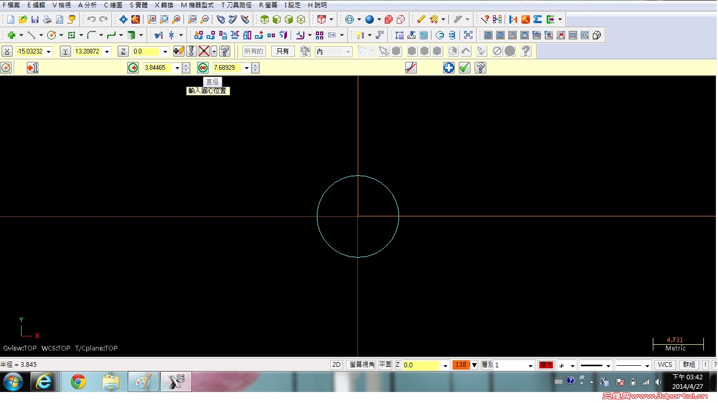The height and width of the screenshot is (403, 718).
Task: Select the create line tool icon
Action: [31, 35]
